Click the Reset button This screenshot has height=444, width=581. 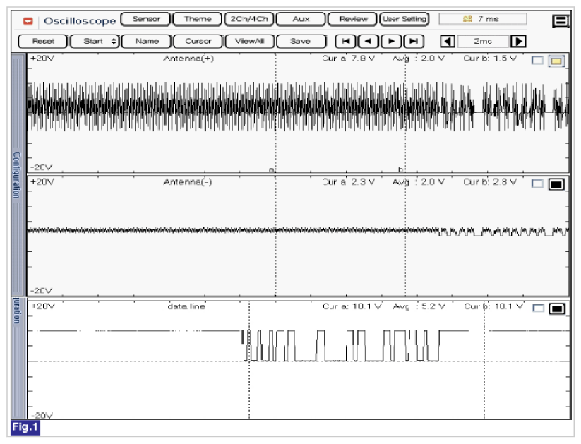pos(43,41)
